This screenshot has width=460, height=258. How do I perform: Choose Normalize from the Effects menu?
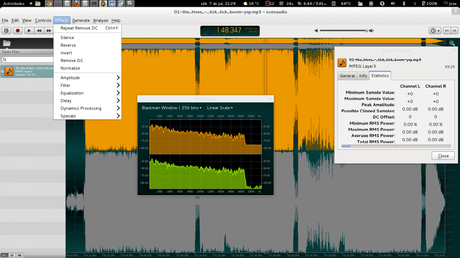pos(70,68)
